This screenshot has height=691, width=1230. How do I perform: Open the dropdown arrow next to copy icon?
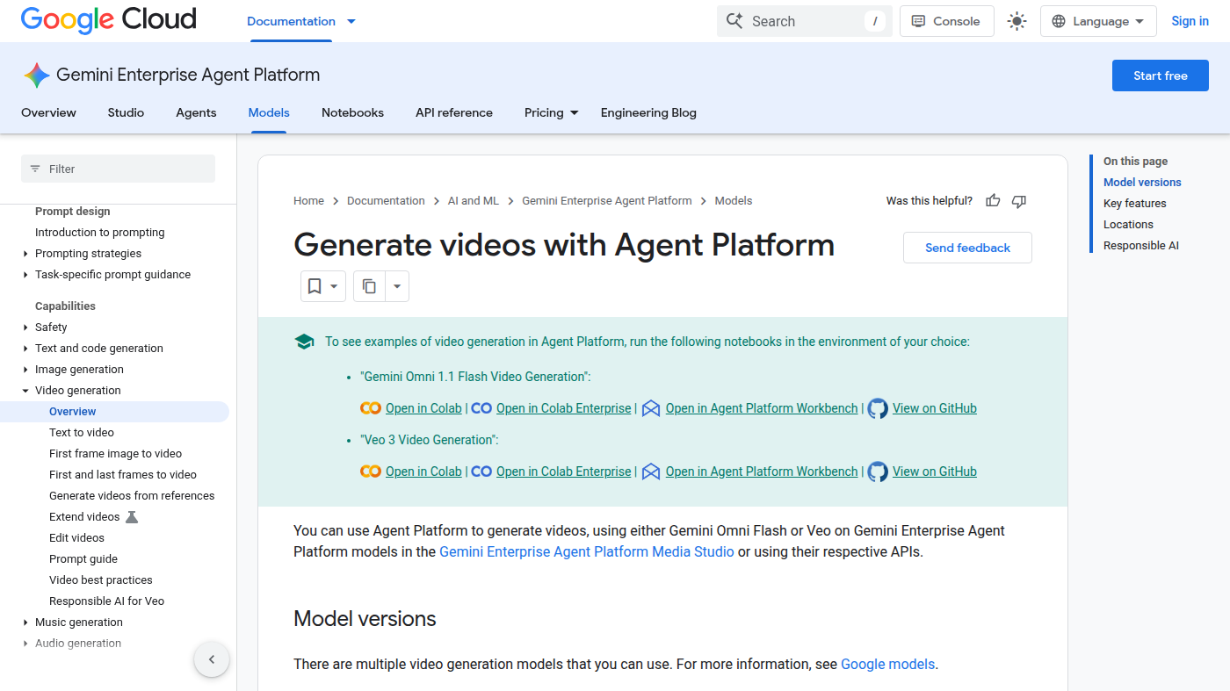(397, 286)
